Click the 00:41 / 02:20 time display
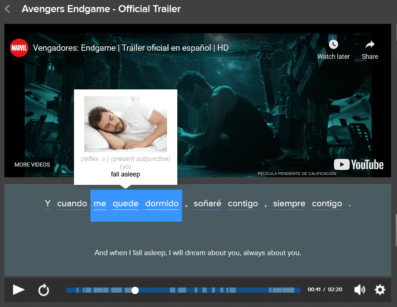This screenshot has height=307, width=397. click(325, 289)
